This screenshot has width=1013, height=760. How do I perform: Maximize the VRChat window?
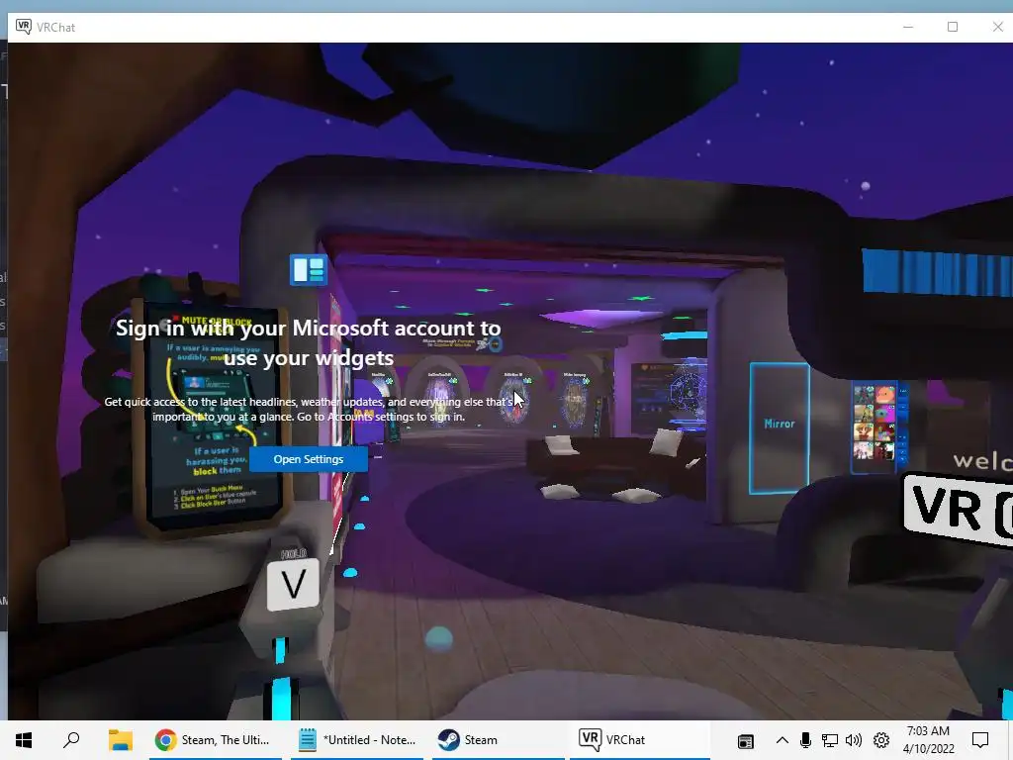[953, 27]
